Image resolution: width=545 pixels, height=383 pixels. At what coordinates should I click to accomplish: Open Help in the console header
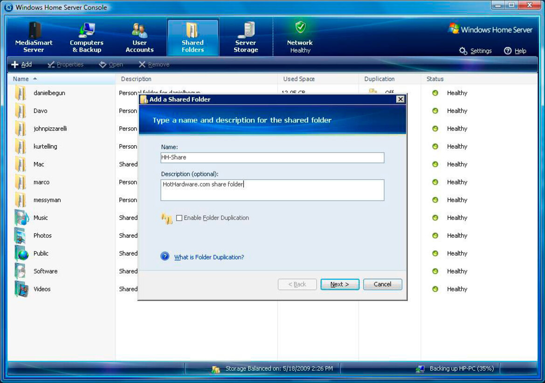(x=515, y=51)
